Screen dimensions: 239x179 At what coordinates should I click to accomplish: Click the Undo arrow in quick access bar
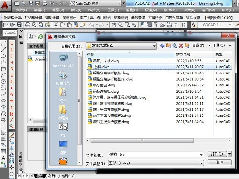52,3
